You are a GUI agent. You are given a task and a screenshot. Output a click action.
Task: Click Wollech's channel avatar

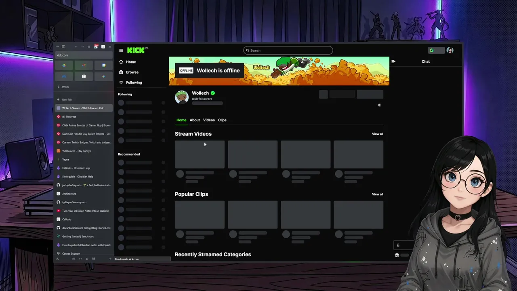pos(182,97)
